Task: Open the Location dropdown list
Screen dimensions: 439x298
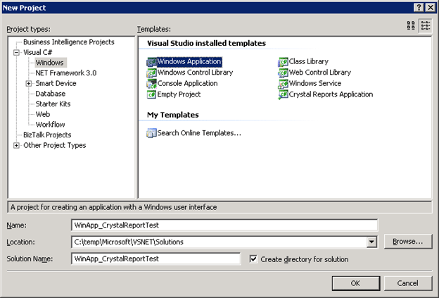Action: tap(371, 242)
